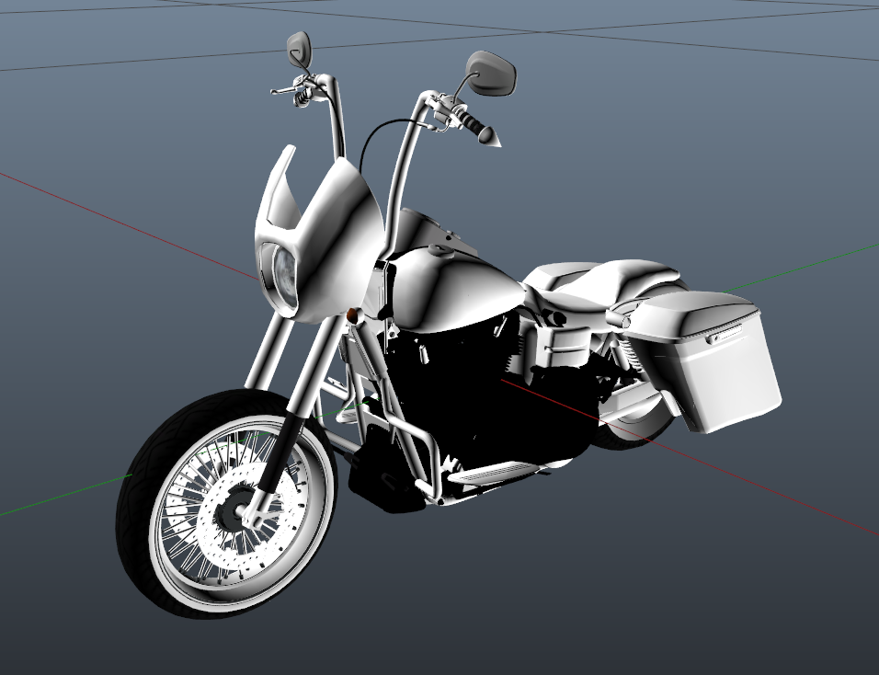The image size is (879, 675).
Task: Select the motorcycle's round headlight lens
Action: [285, 276]
